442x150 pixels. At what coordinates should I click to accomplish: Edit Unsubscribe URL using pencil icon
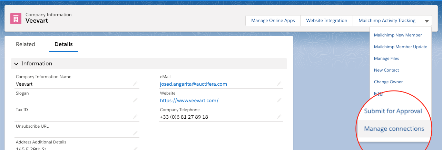[x=135, y=133]
